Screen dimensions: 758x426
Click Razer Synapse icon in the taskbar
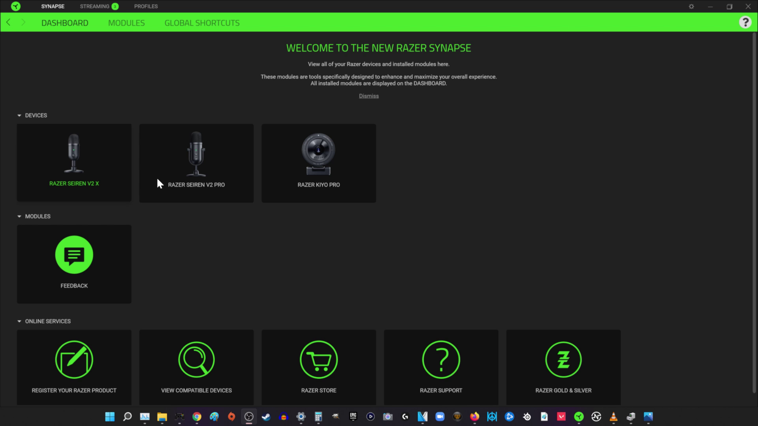(579, 417)
